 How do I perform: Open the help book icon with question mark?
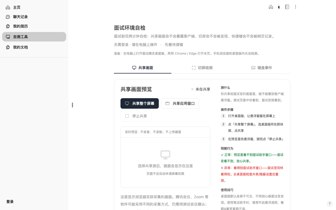tap(287, 7)
